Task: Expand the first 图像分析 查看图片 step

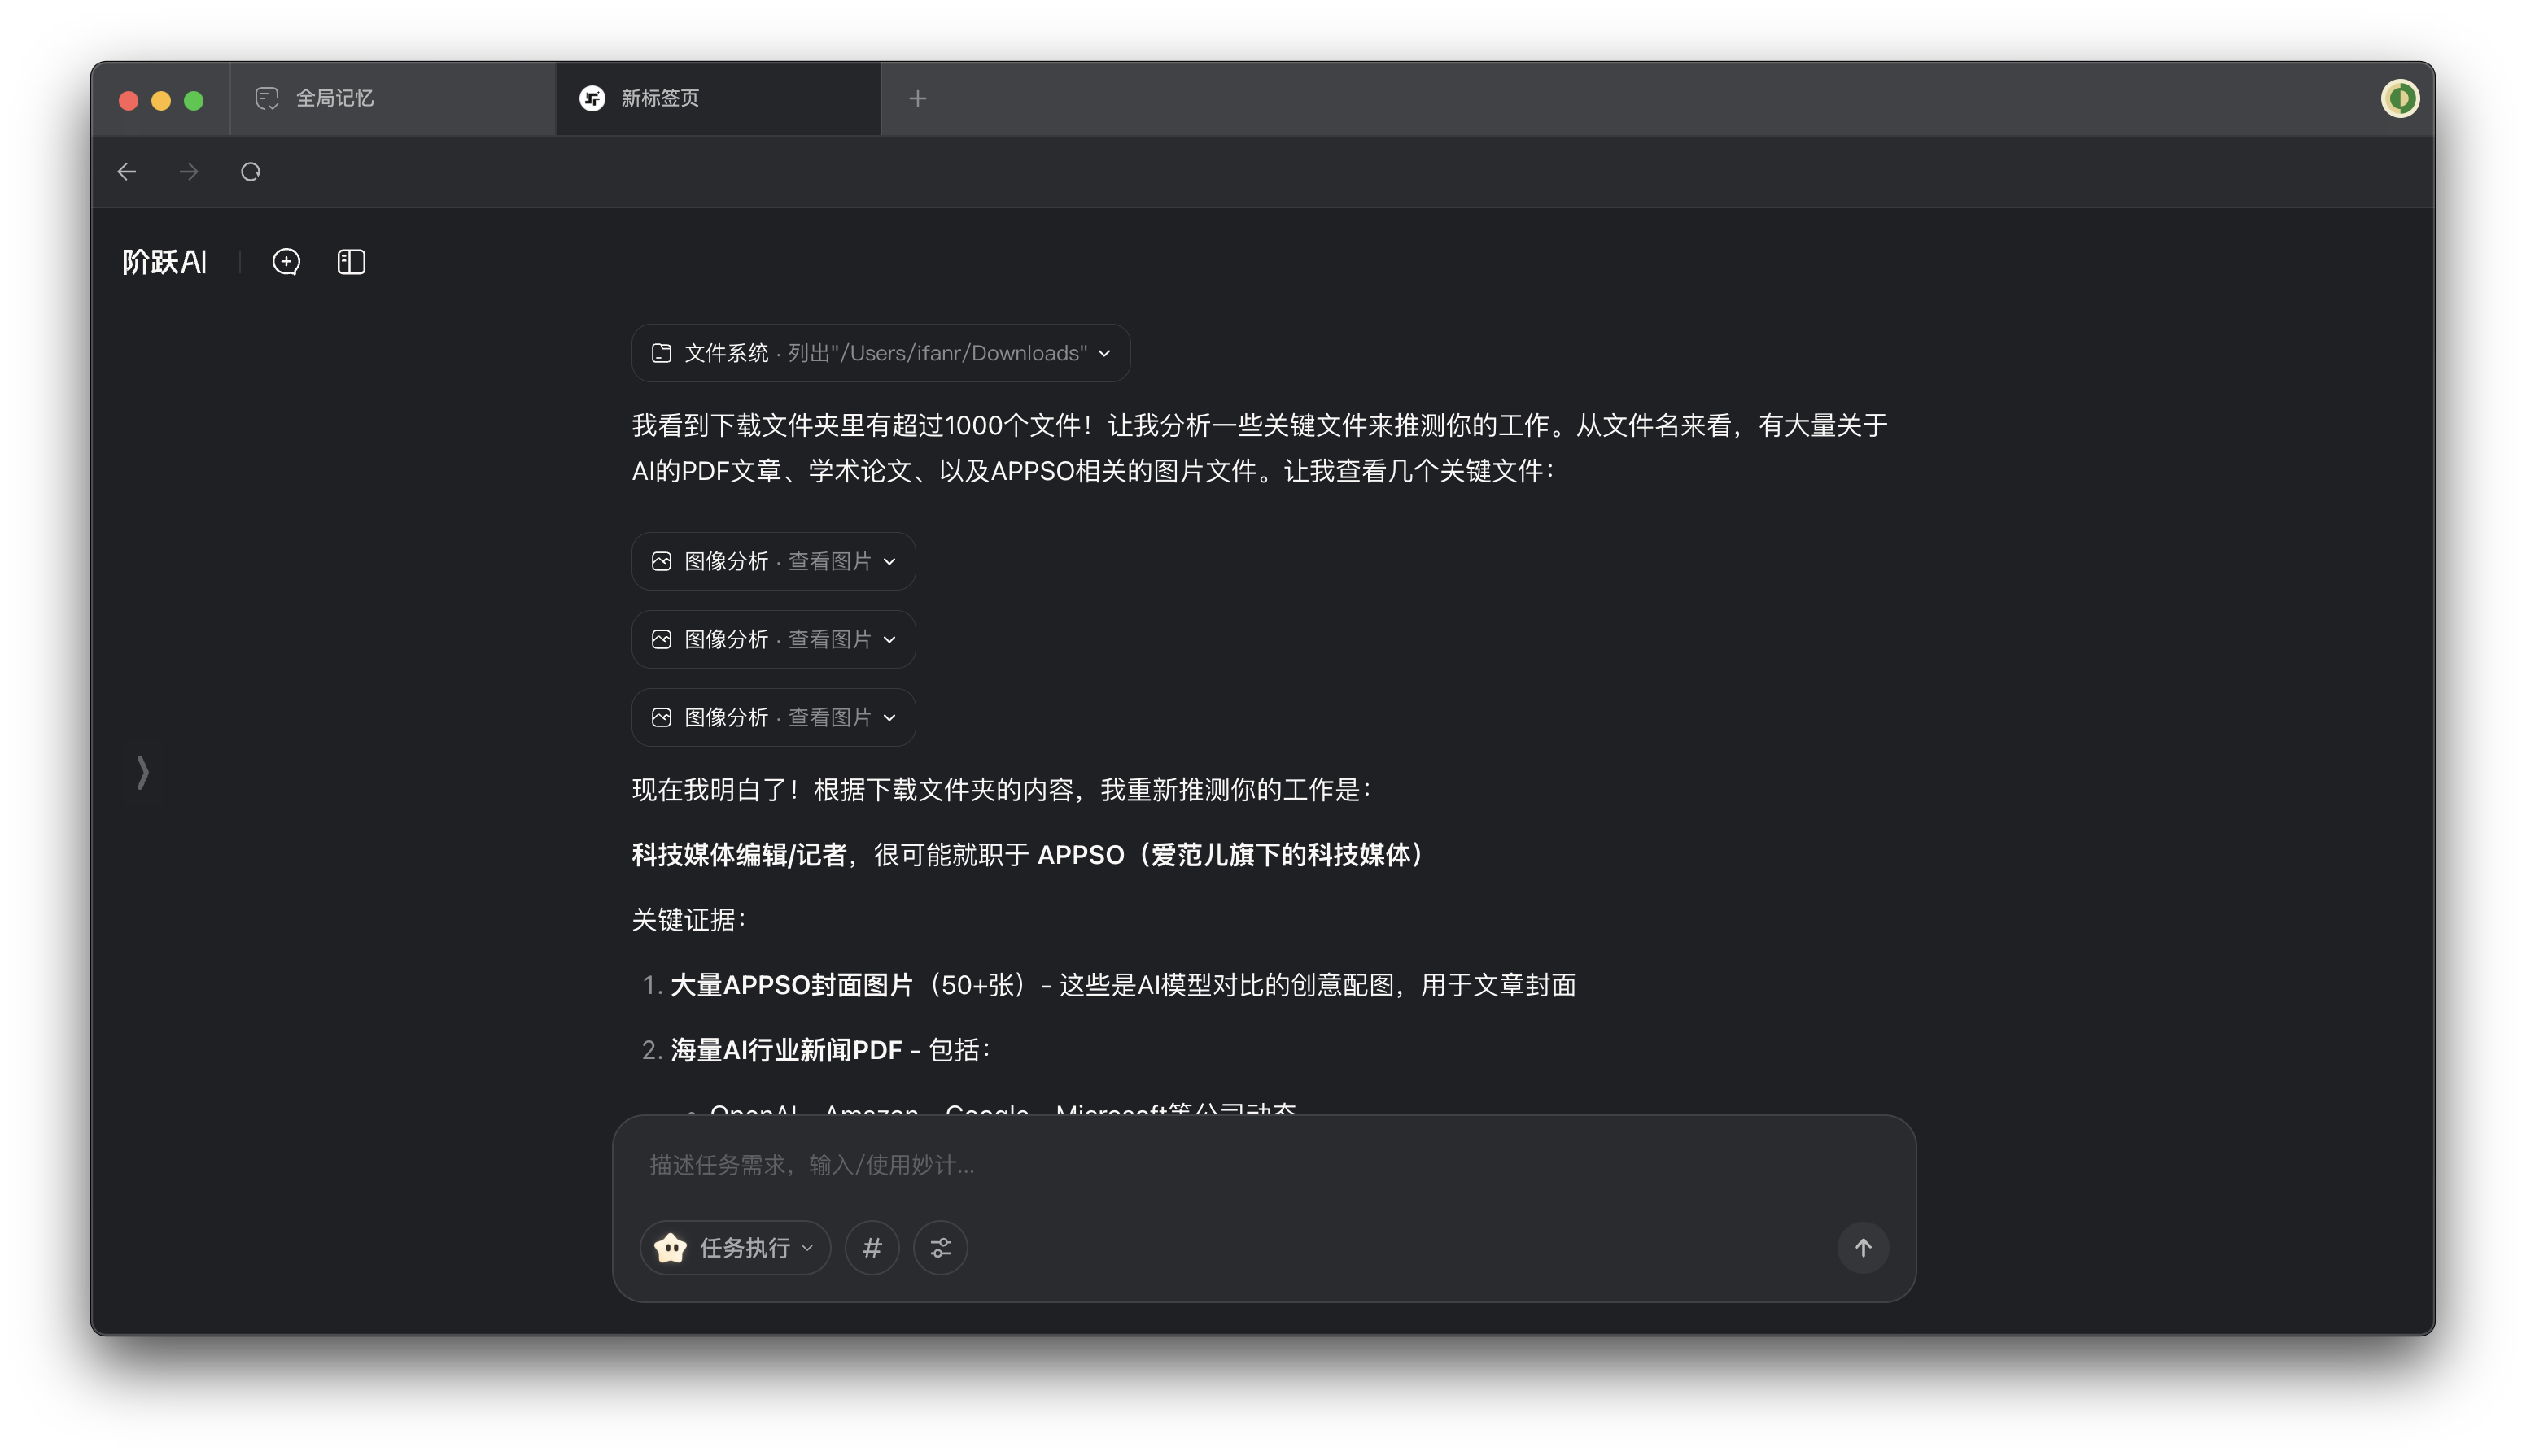Action: click(x=773, y=561)
